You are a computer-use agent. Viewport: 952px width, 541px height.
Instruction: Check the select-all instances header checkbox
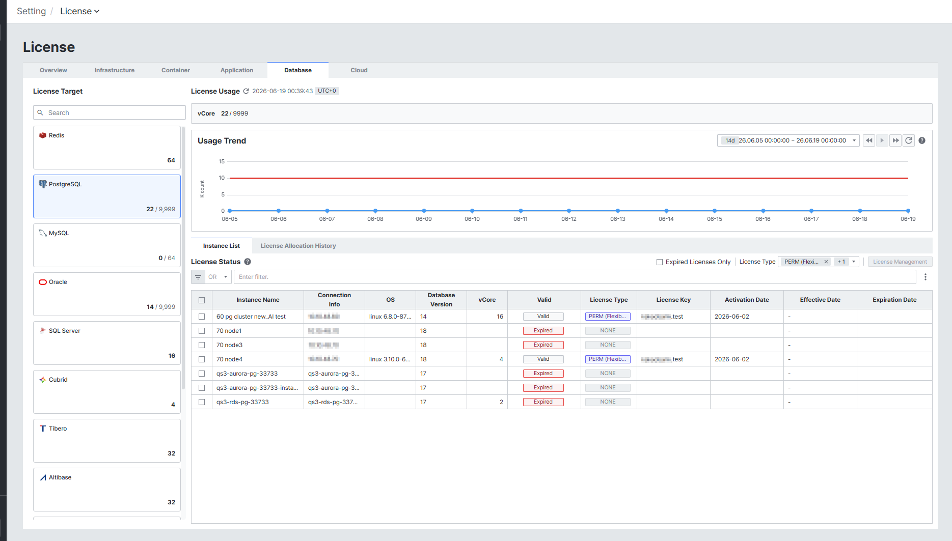pyautogui.click(x=202, y=300)
